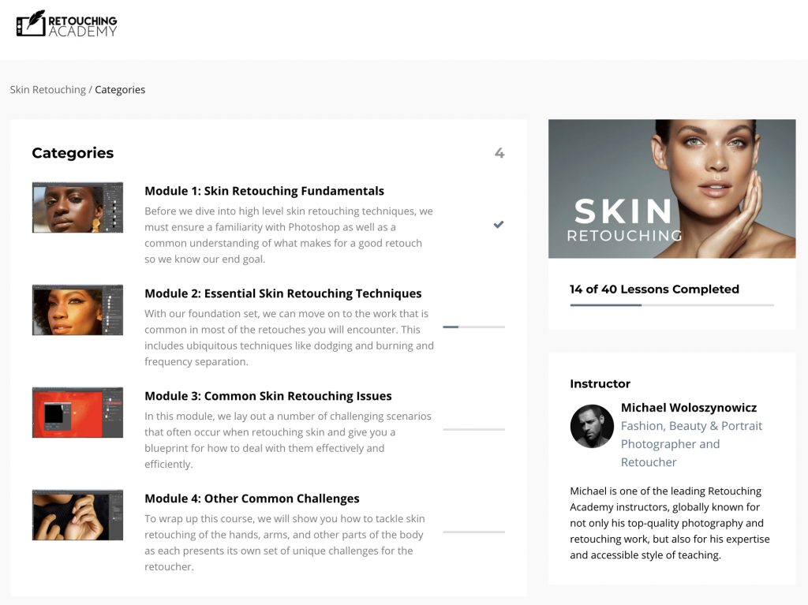Go to Skin Retouching breadcrumb link

[47, 90]
